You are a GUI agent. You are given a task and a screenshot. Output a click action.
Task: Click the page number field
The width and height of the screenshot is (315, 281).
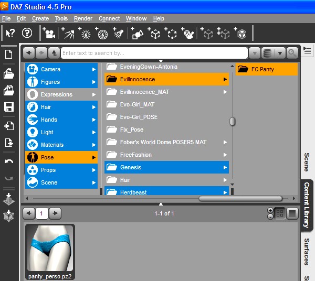[41, 213]
